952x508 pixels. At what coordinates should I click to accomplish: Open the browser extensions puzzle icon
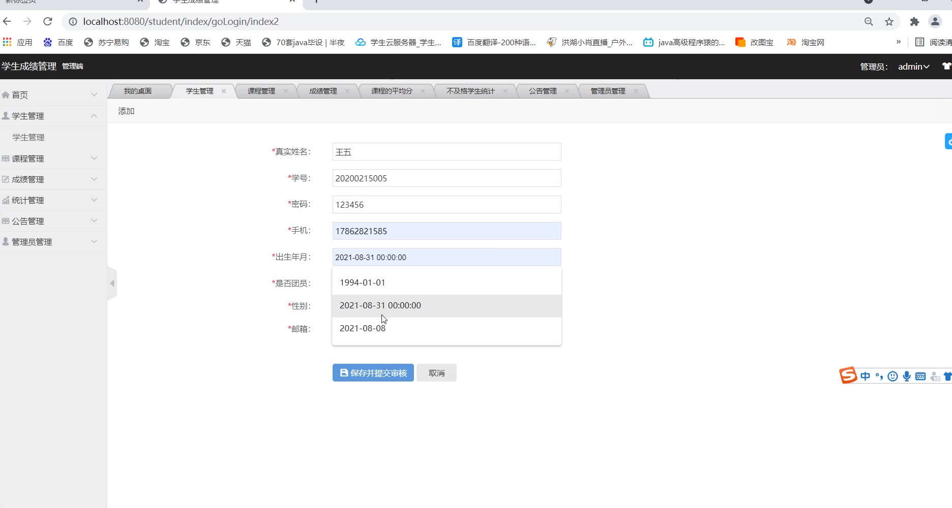[x=914, y=21]
